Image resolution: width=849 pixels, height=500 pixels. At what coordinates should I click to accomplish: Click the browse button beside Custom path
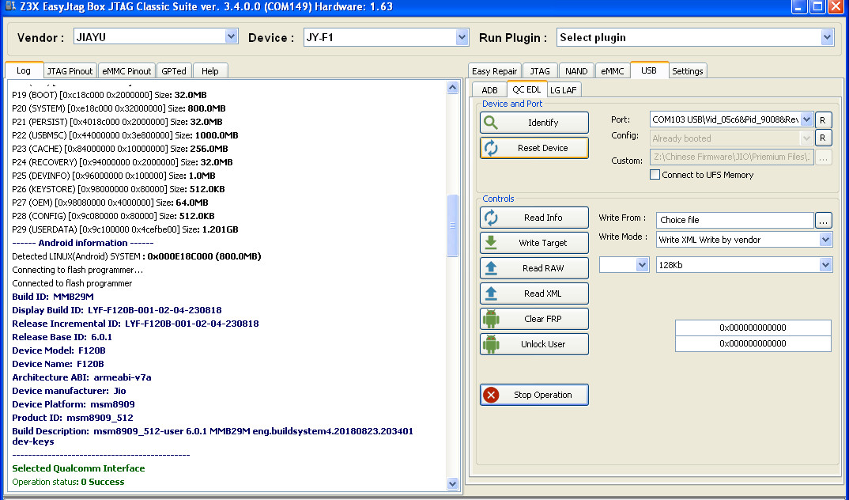click(823, 157)
